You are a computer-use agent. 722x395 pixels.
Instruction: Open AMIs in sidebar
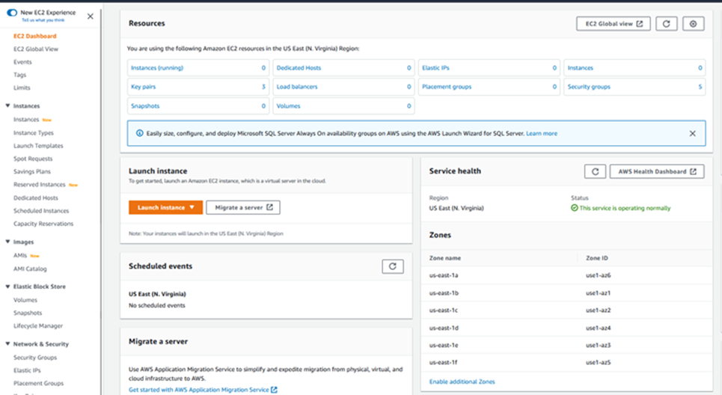(x=20, y=256)
